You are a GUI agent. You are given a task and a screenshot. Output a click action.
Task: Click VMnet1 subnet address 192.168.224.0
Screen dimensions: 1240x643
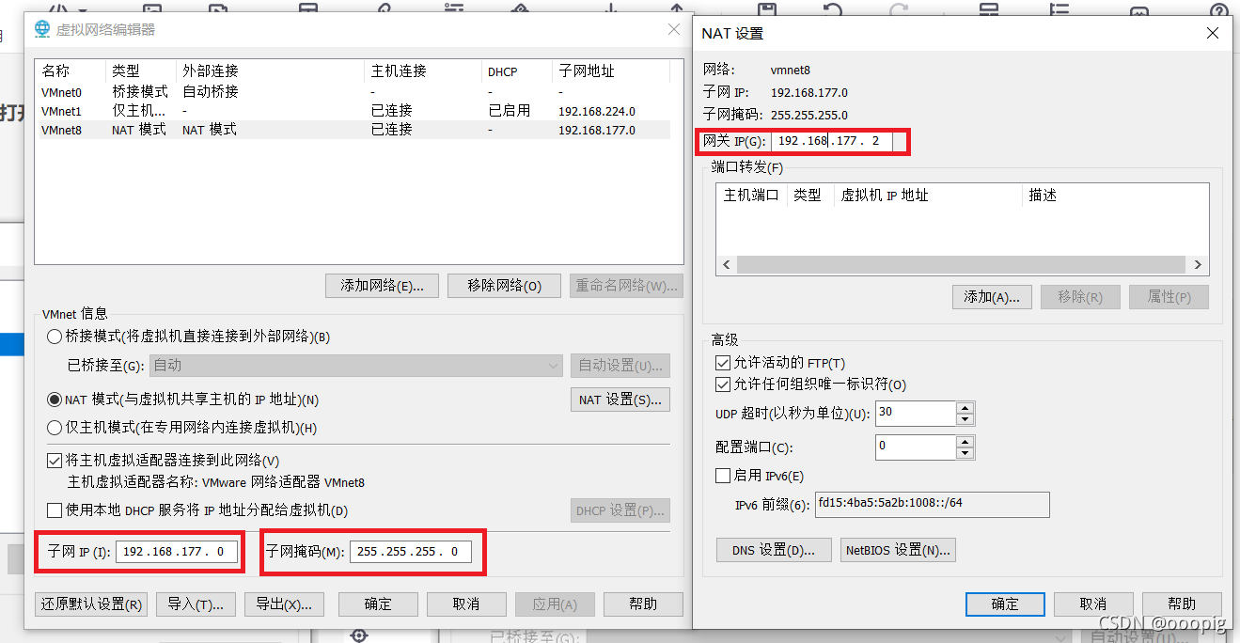596,111
